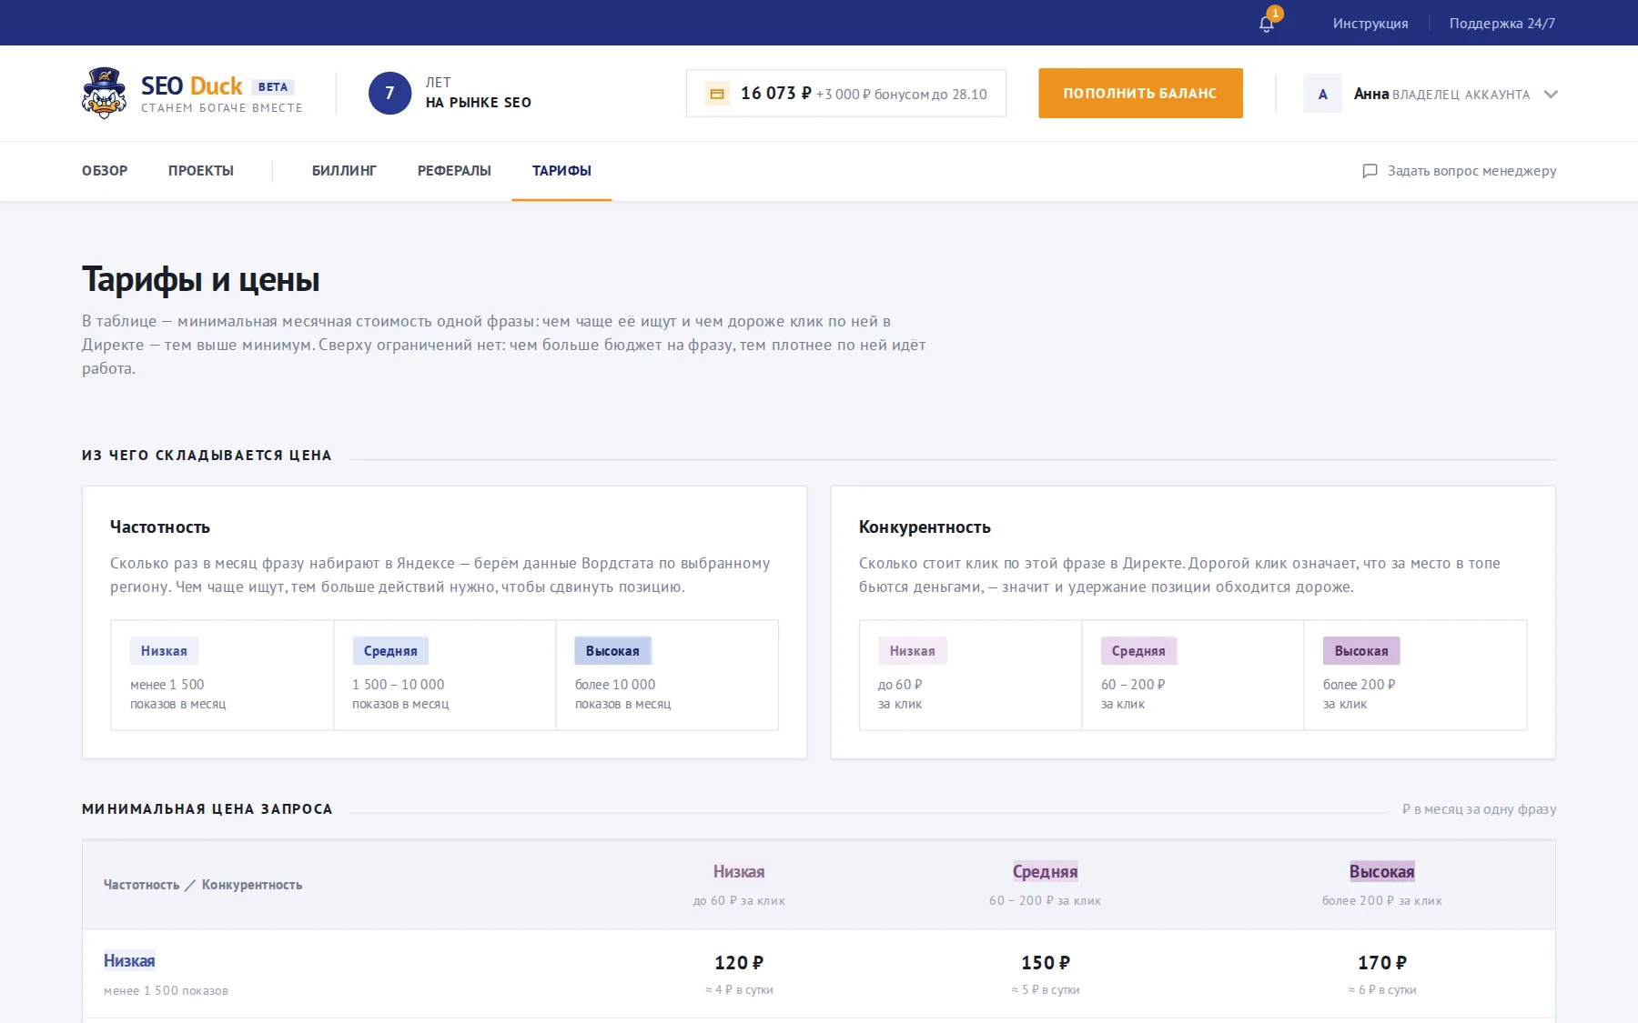Switch to the ПРОЕКТЫ tab

[201, 171]
